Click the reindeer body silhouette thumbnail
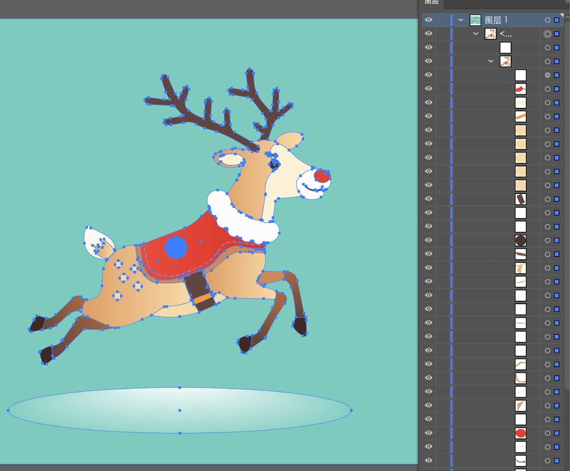This screenshot has width=570, height=471. coord(521,268)
